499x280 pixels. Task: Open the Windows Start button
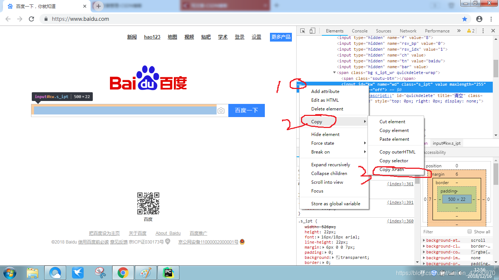[9, 273]
